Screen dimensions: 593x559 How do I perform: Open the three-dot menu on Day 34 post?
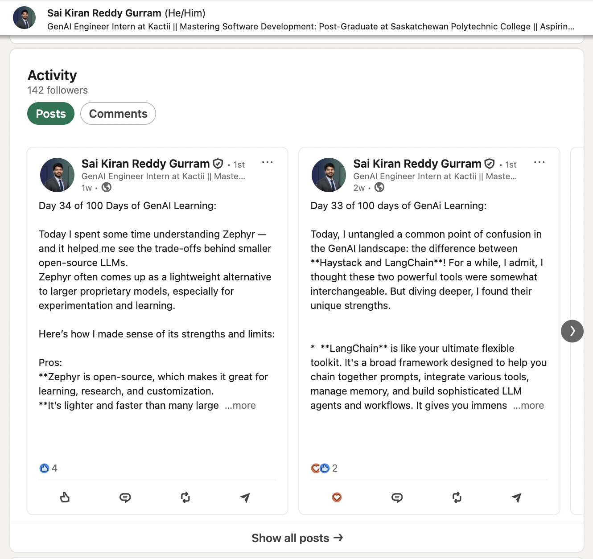pos(268,162)
